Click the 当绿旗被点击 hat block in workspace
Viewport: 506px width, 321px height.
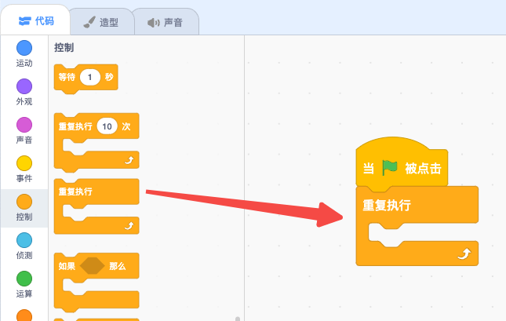(402, 162)
